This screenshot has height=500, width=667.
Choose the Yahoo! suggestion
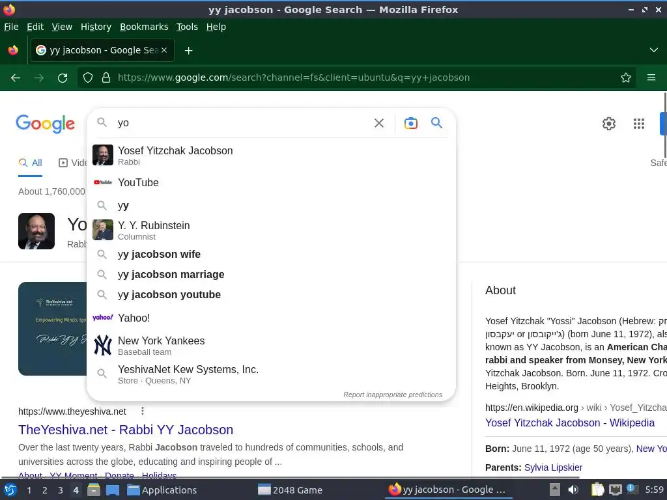[x=271, y=318]
